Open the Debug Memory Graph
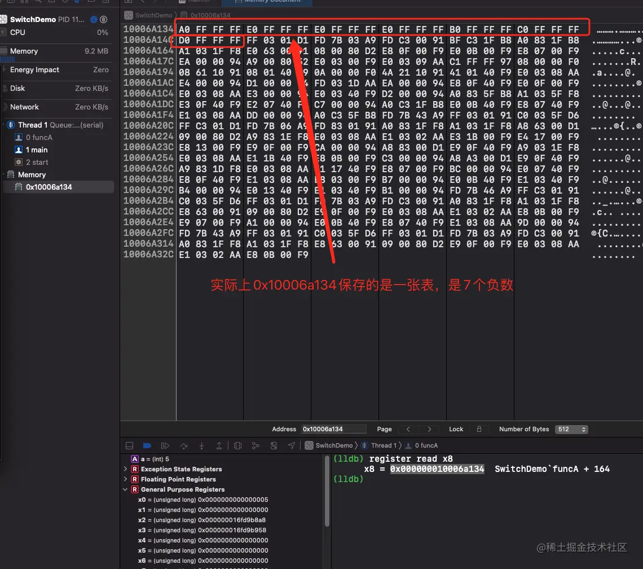Image resolution: width=643 pixels, height=569 pixels. 256,445
